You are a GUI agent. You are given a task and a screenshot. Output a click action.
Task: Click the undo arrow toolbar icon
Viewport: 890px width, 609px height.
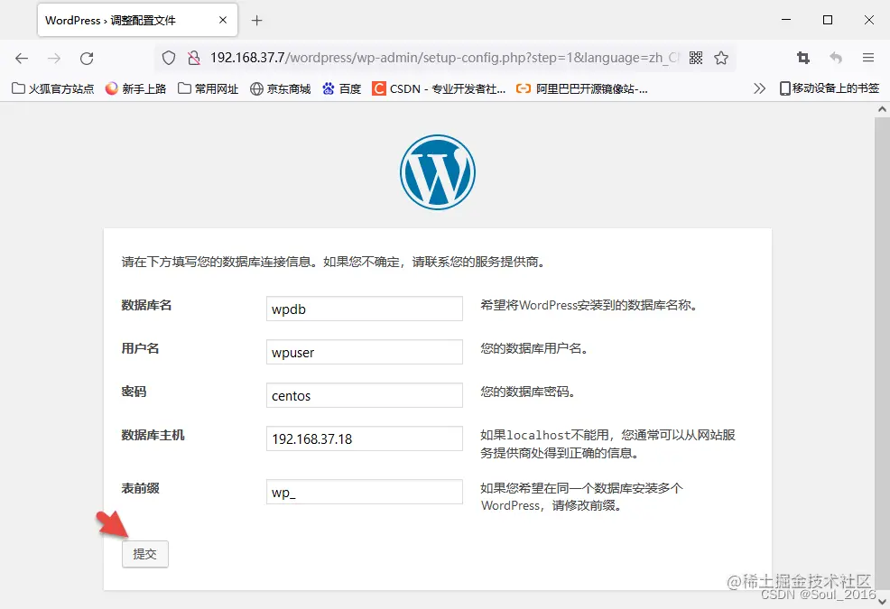click(836, 58)
